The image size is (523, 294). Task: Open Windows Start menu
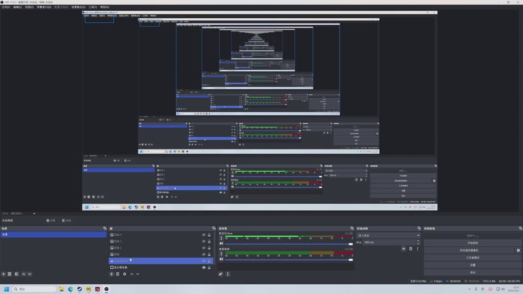[x=7, y=289]
